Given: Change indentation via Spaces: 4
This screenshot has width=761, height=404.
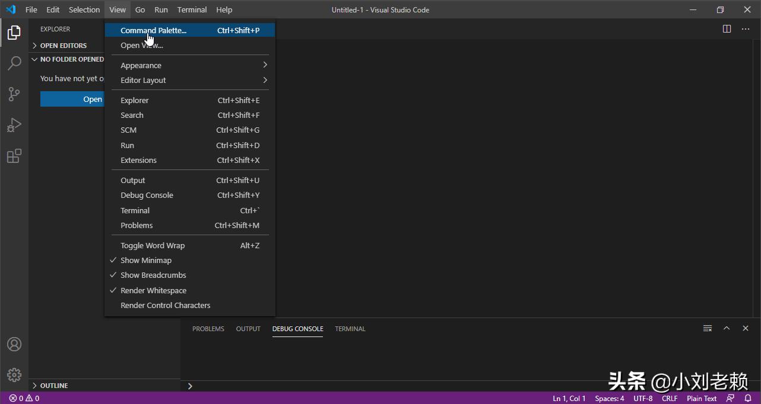Looking at the screenshot, I should coord(609,398).
